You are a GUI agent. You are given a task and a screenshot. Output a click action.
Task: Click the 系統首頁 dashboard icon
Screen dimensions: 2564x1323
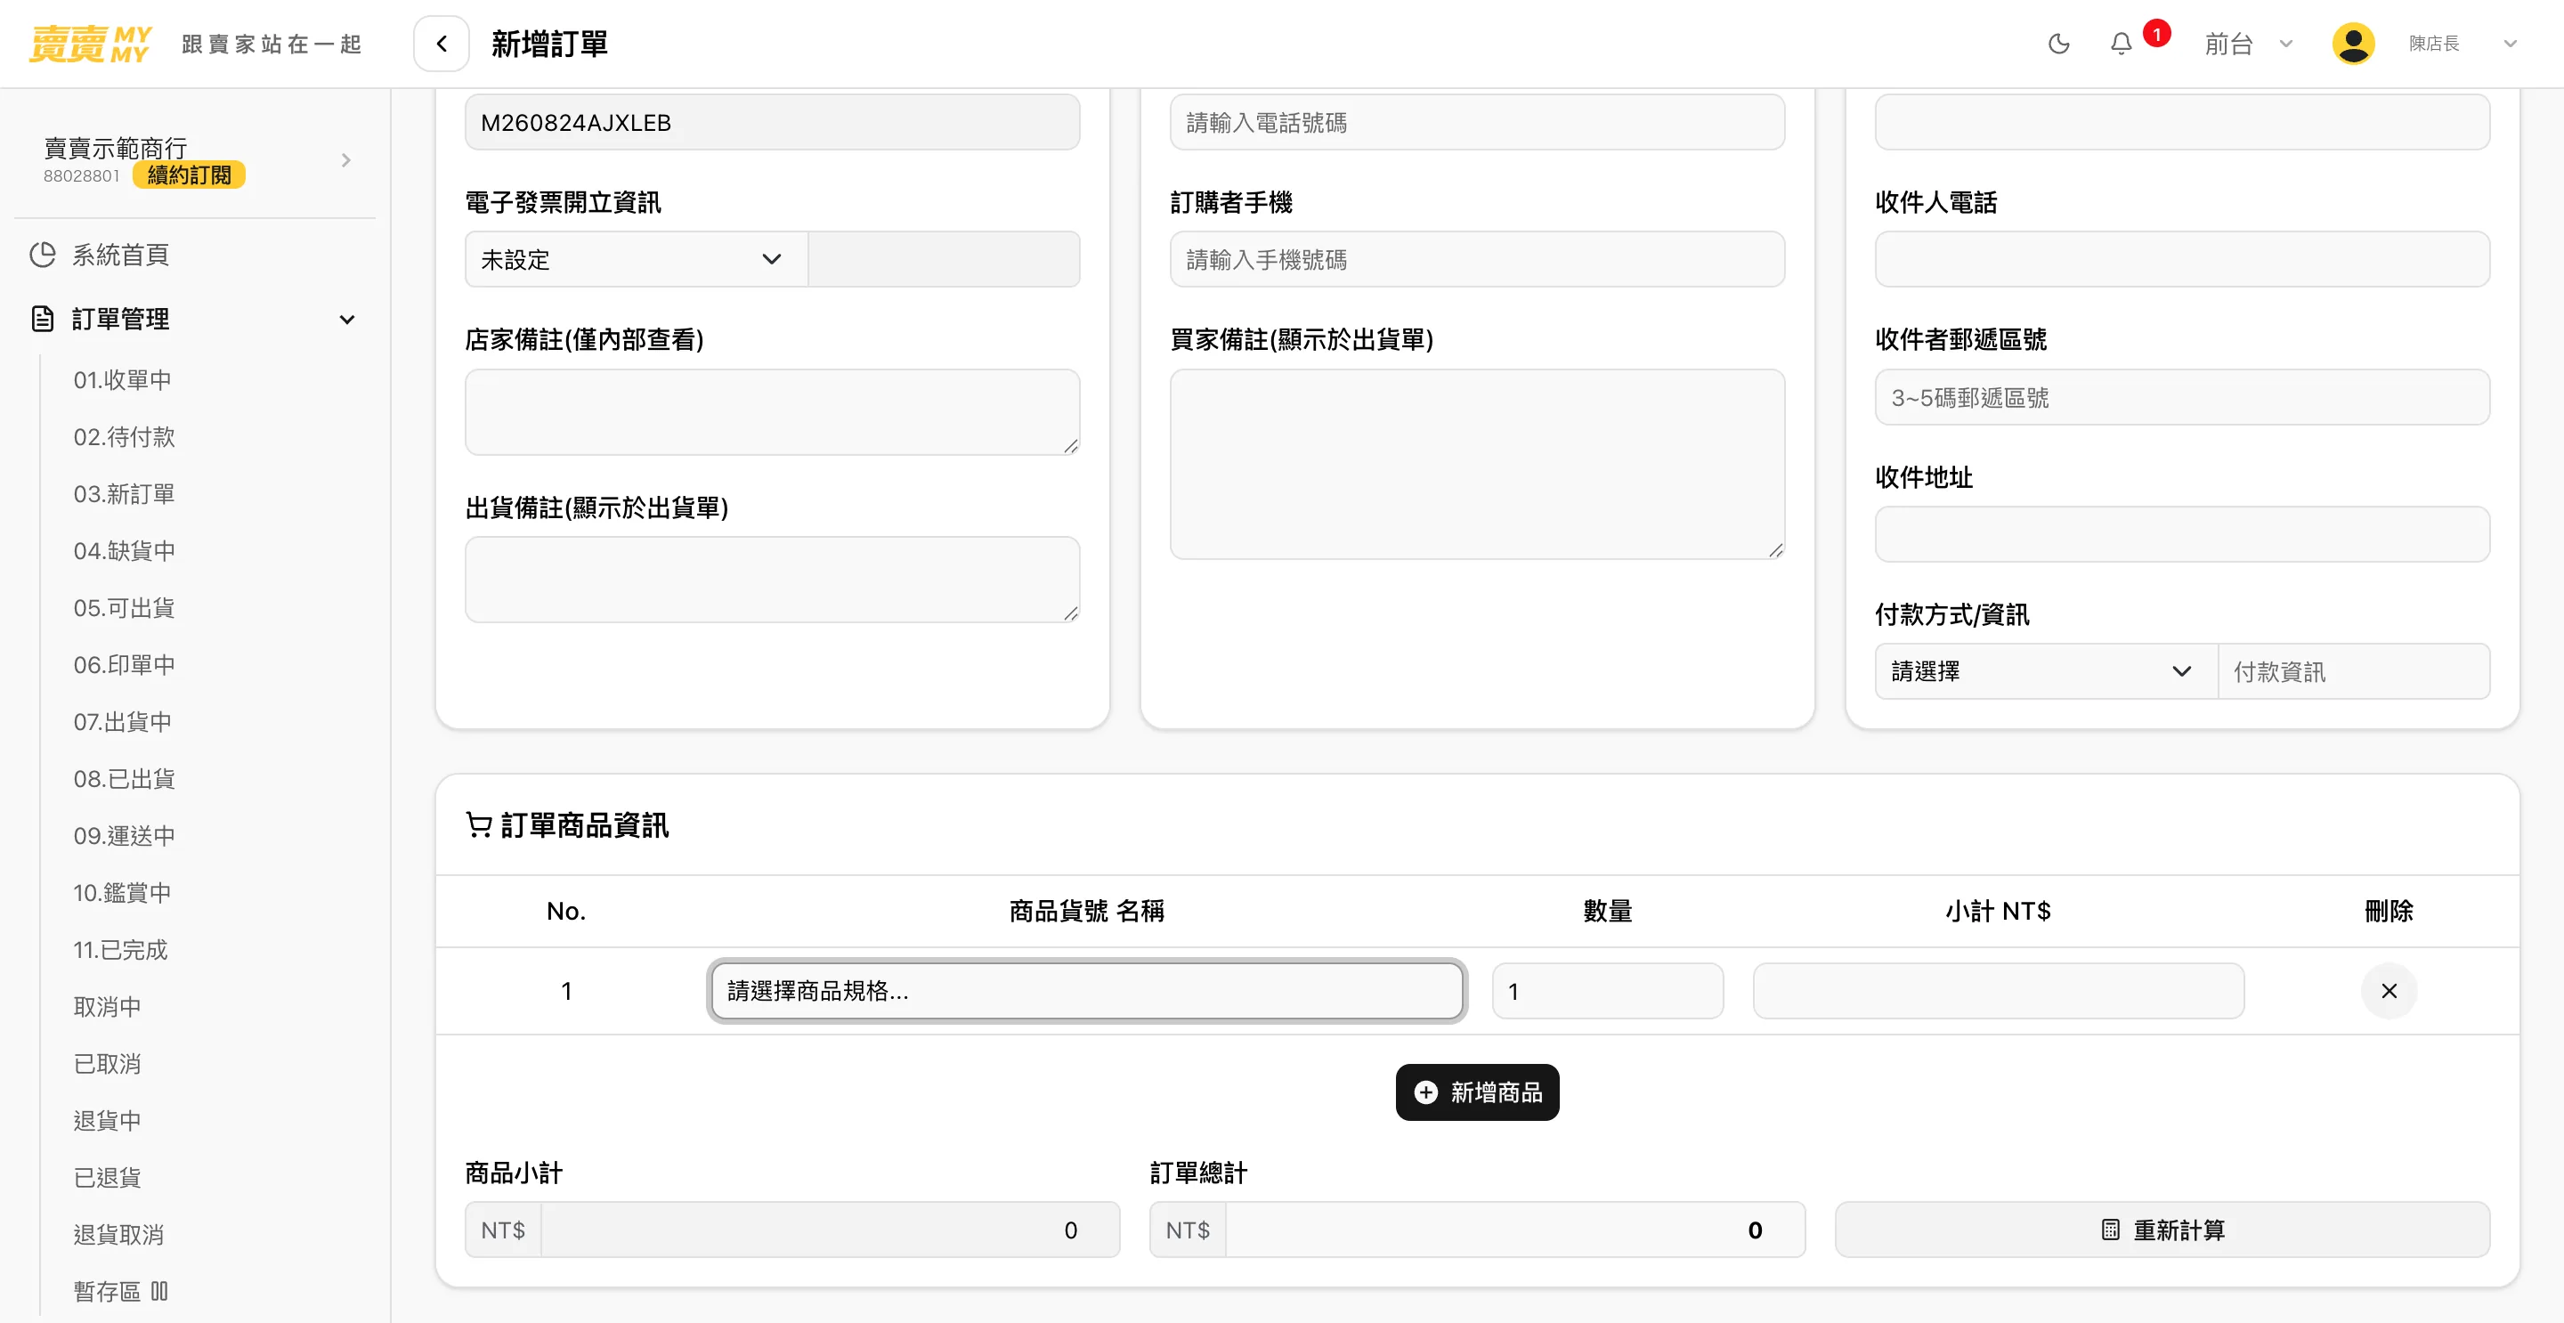43,255
